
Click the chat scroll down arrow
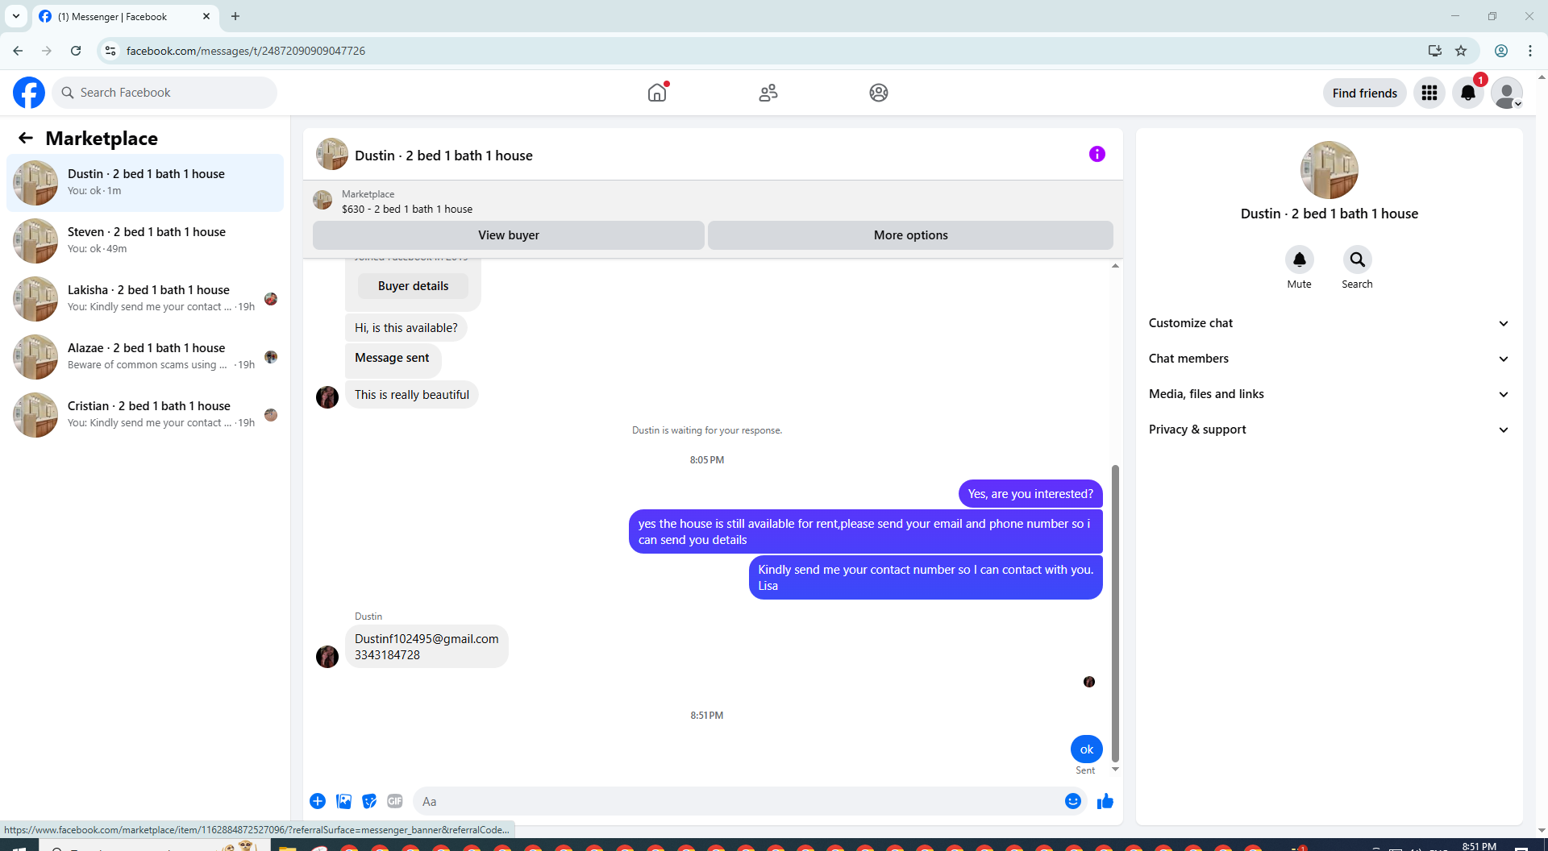point(1115,769)
